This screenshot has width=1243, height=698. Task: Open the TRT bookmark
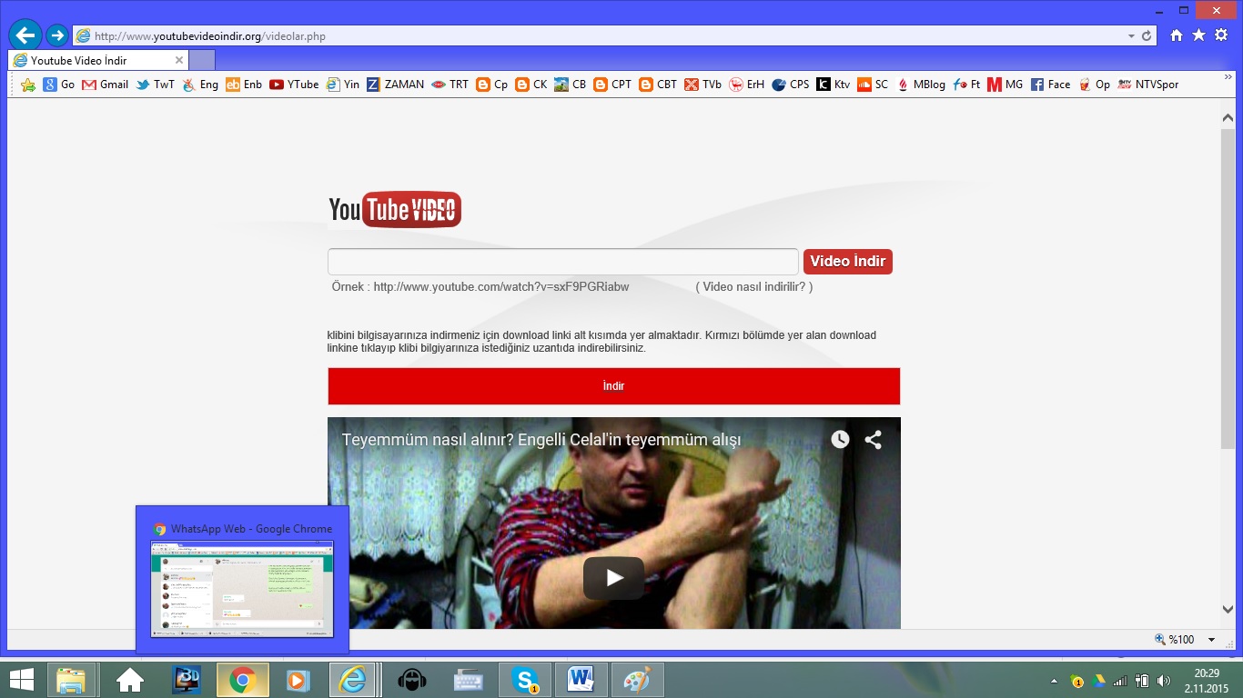[450, 85]
